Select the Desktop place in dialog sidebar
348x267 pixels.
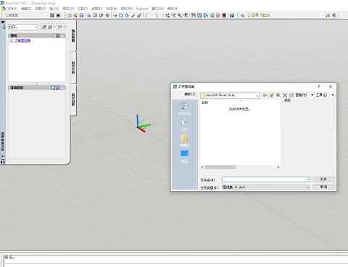pyautogui.click(x=184, y=156)
